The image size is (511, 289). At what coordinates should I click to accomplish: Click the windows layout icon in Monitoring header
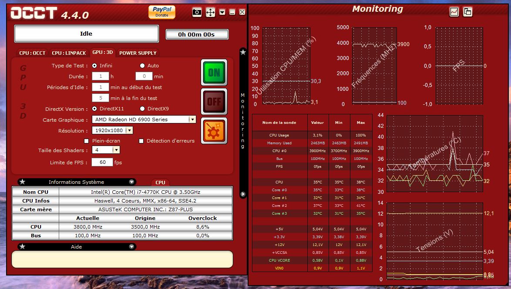(467, 12)
